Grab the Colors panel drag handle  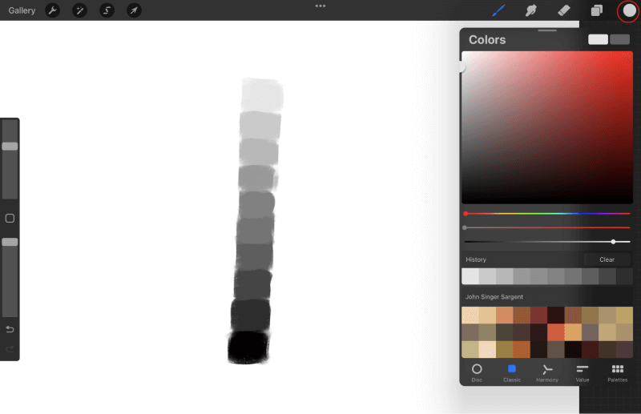547,30
